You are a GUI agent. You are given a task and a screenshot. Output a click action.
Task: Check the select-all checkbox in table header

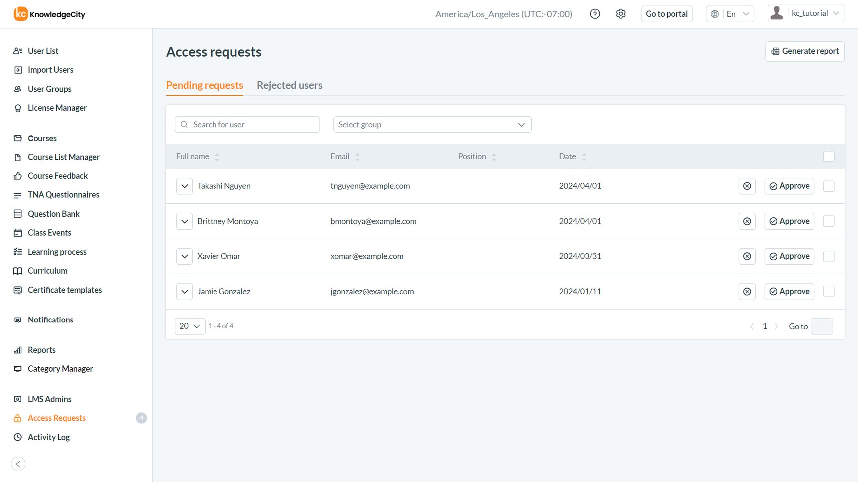pos(829,156)
